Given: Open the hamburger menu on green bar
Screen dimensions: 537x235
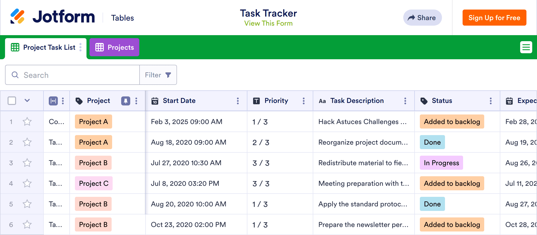Looking at the screenshot, I should pyautogui.click(x=526, y=47).
